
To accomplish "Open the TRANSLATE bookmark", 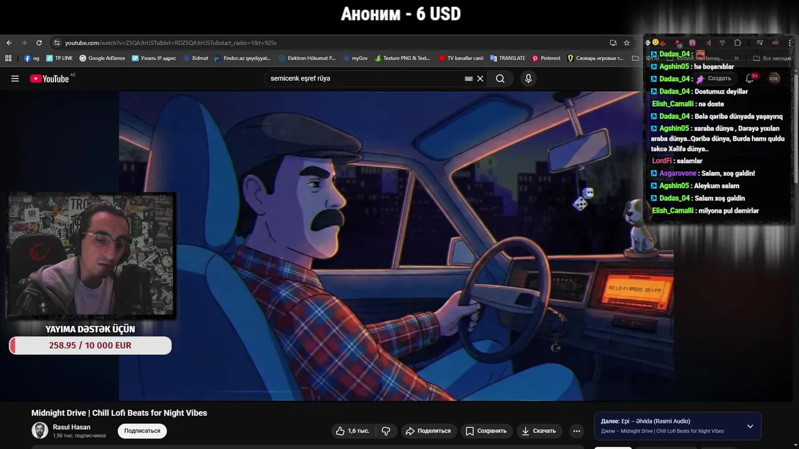I will click(507, 58).
